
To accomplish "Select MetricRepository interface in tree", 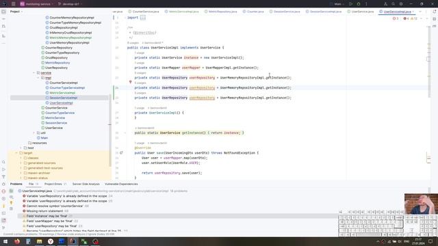I will [55, 63].
